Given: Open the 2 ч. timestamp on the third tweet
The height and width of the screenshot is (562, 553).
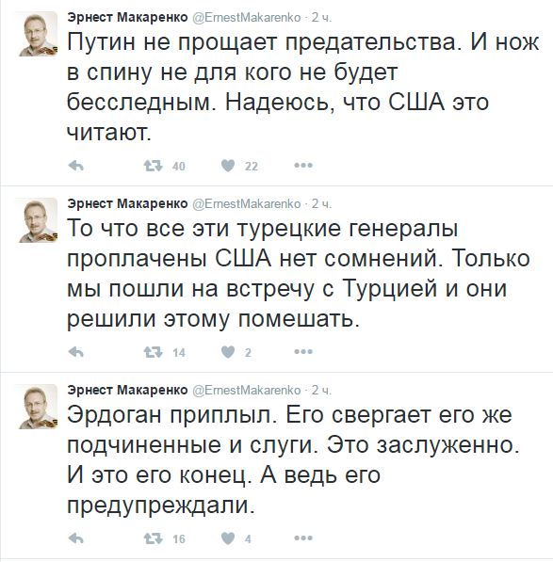Looking at the screenshot, I should click(x=321, y=390).
